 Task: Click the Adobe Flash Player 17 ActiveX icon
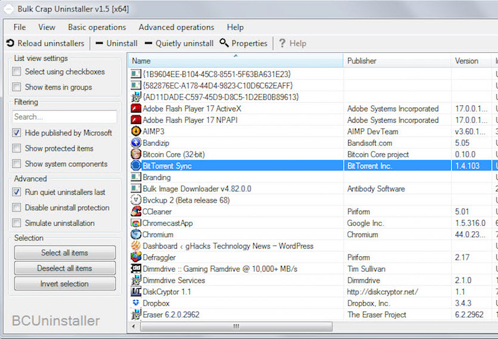(x=136, y=108)
